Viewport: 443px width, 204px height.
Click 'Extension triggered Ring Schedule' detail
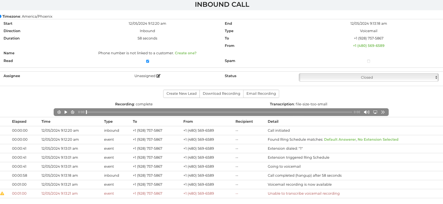(298, 157)
